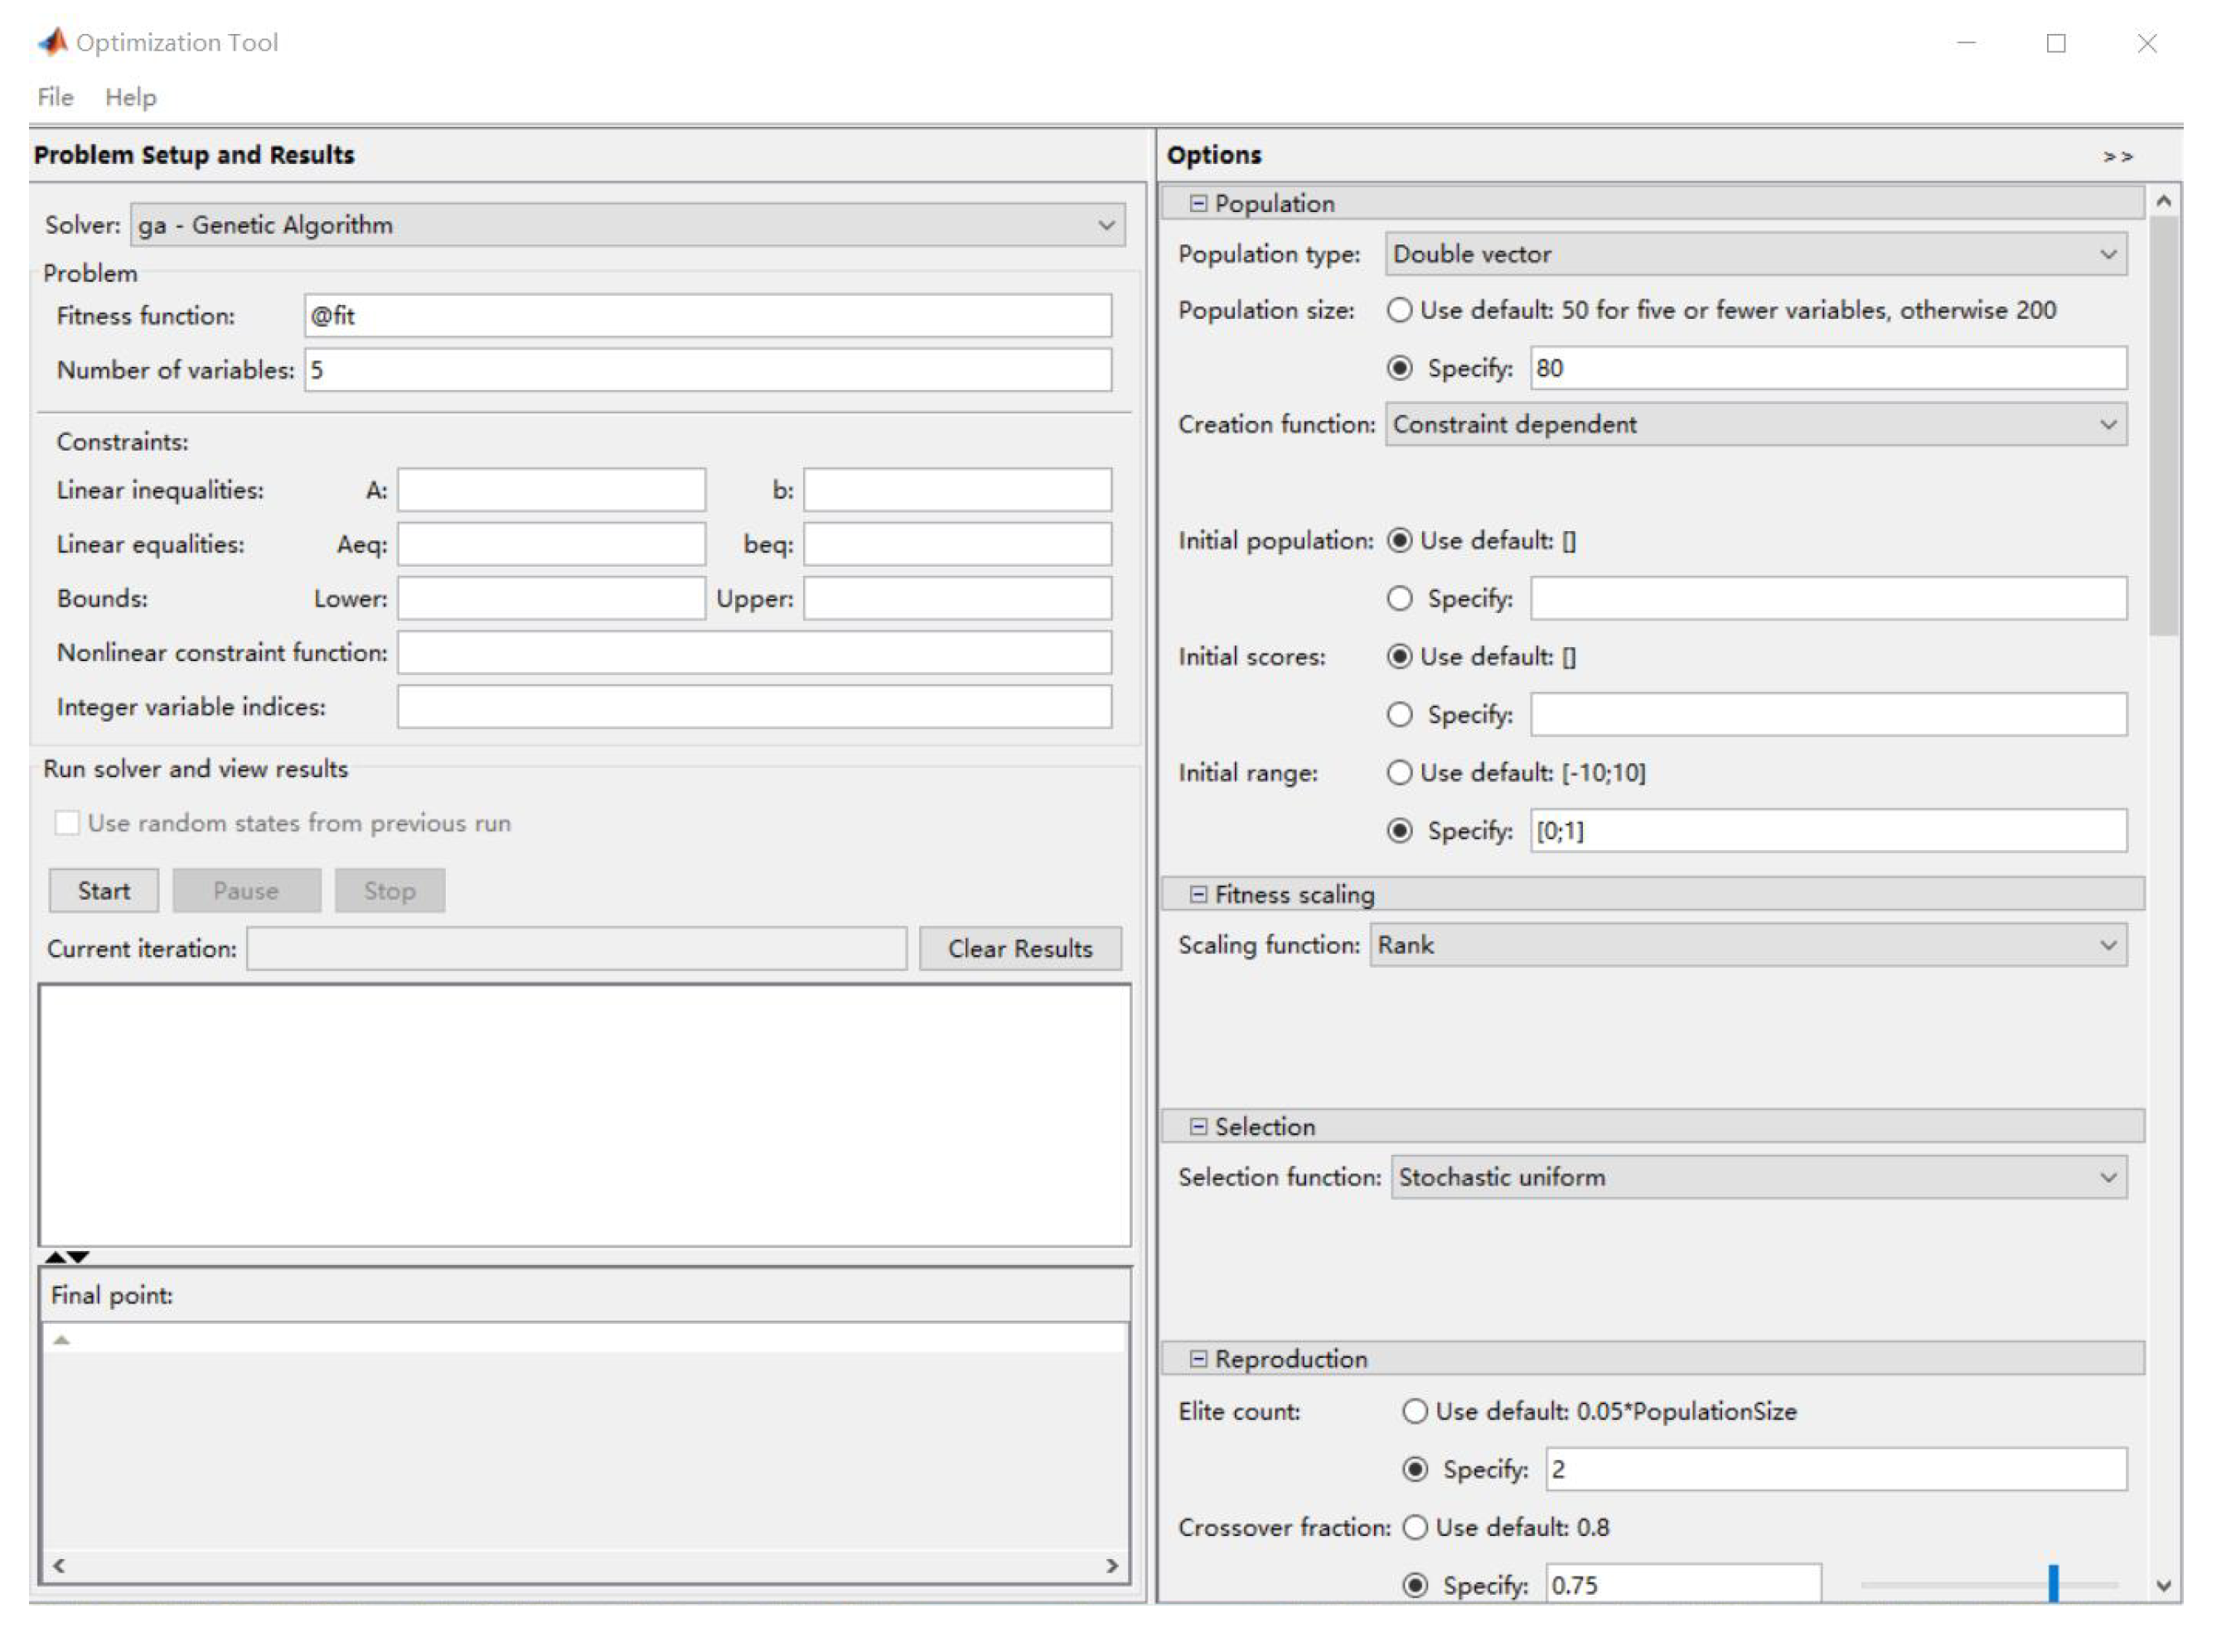Viewport: 2231px width, 1652px height.
Task: Click the crossover fraction slider handle
Action: click(x=2053, y=1584)
